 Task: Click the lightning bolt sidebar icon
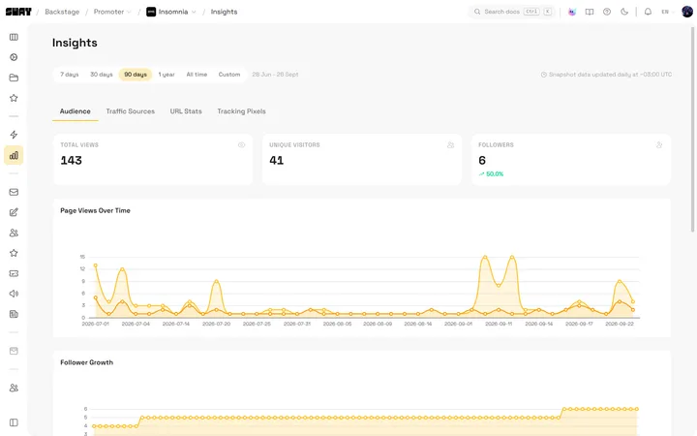[14, 135]
